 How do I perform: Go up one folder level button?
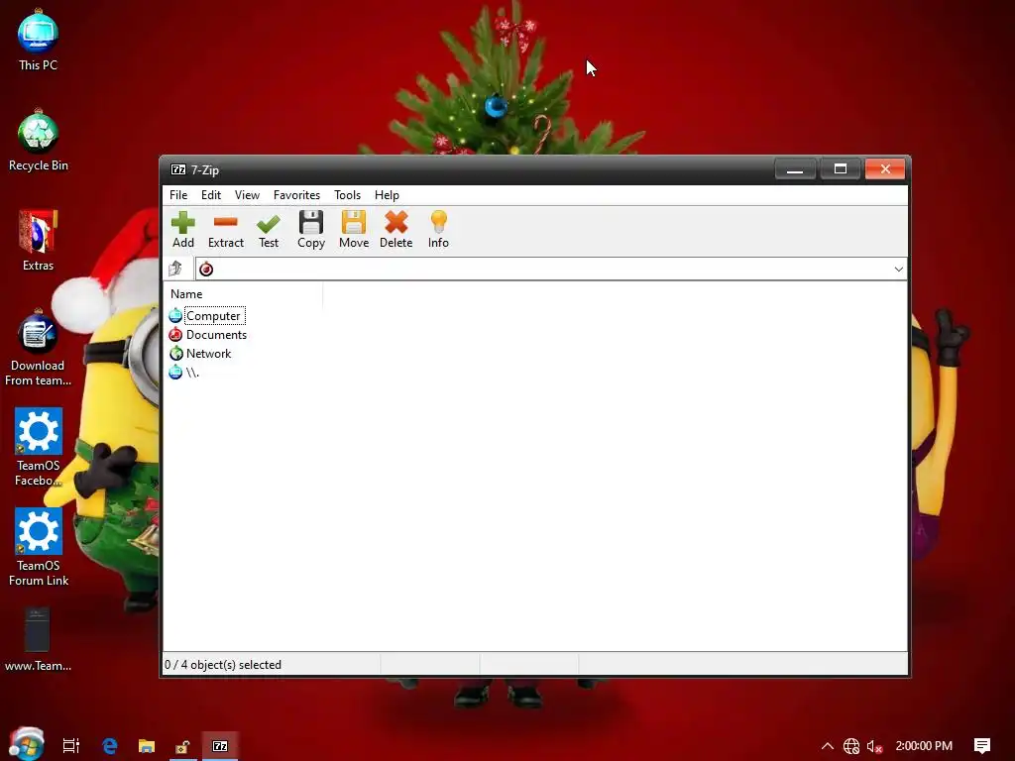click(175, 269)
